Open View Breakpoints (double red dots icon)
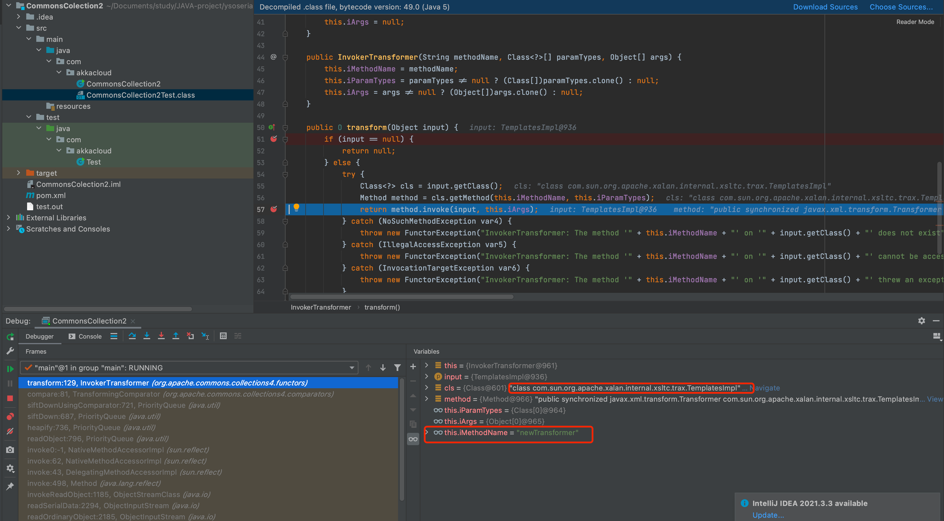The image size is (944, 521). [x=10, y=416]
